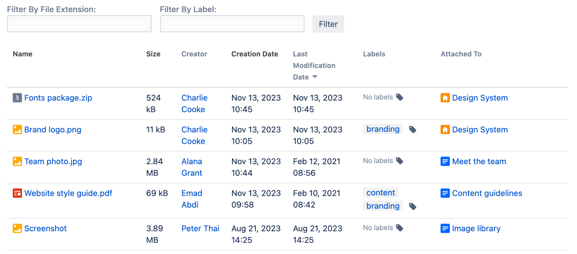Open the Team photo.jpg file link
Viewport: 577px width, 254px height.
click(x=53, y=161)
